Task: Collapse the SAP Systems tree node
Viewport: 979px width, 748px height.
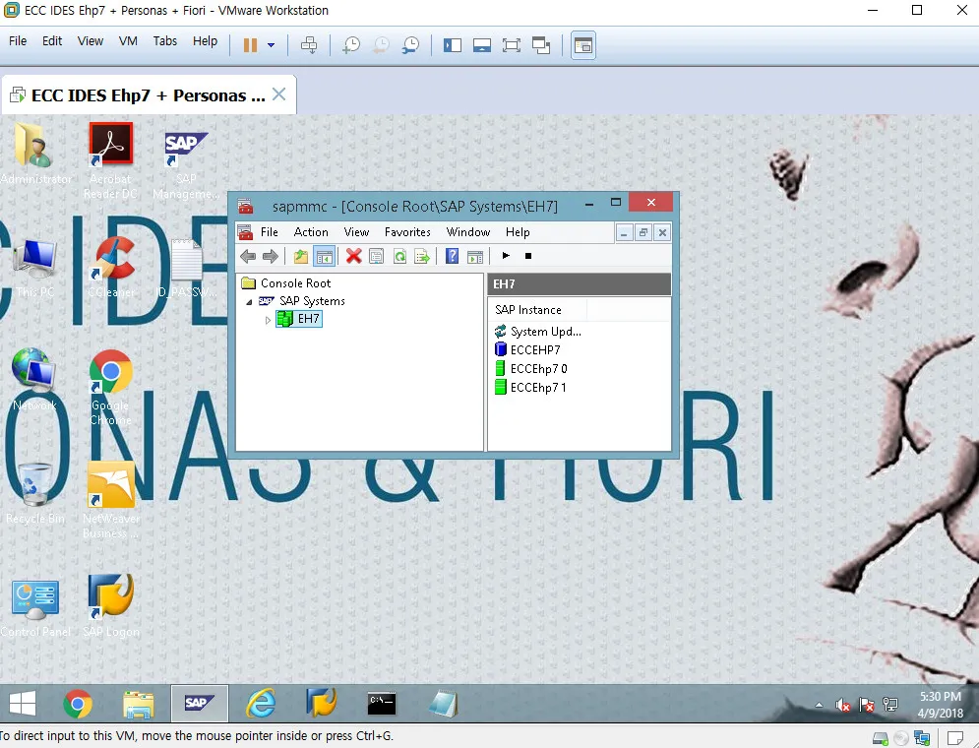Action: click(249, 301)
